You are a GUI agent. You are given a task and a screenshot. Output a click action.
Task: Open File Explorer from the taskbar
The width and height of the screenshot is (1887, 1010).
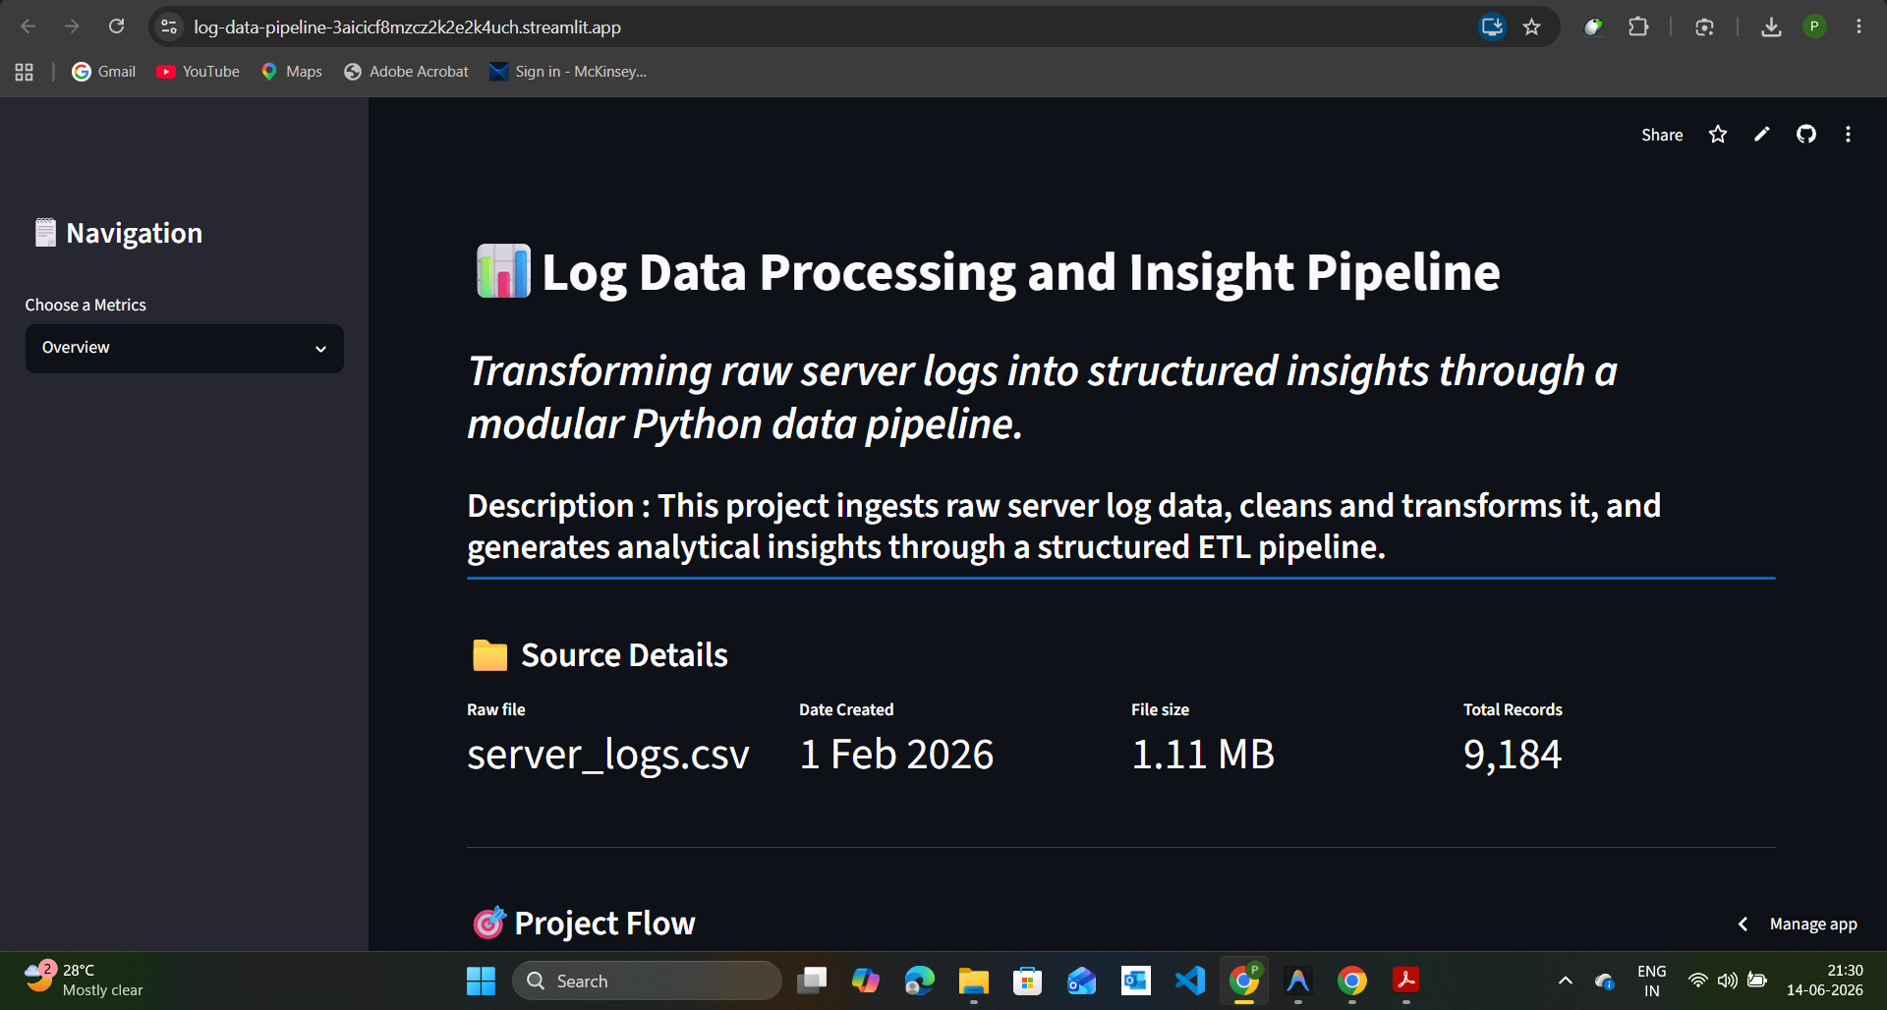click(x=974, y=981)
